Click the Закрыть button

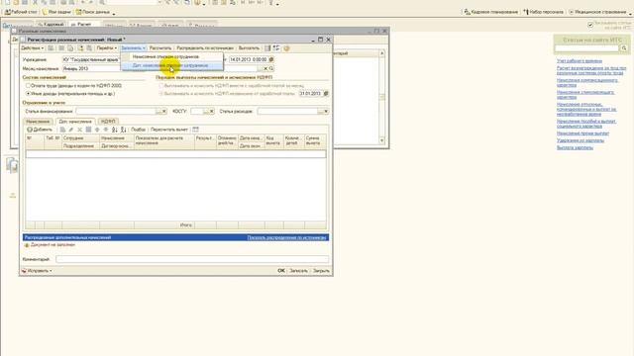[321, 271]
